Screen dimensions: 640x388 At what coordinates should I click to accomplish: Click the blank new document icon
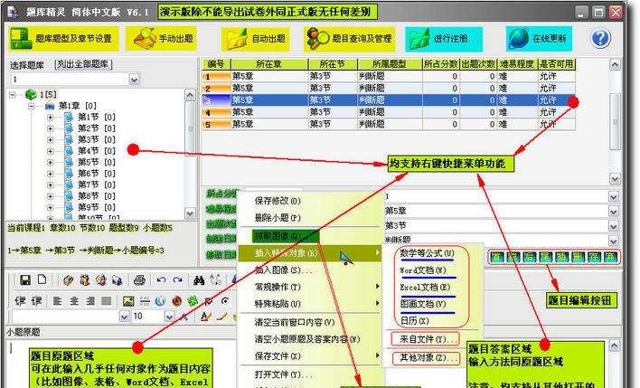point(42,279)
